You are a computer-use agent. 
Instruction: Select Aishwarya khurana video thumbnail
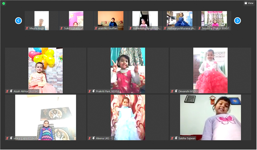tap(180, 21)
